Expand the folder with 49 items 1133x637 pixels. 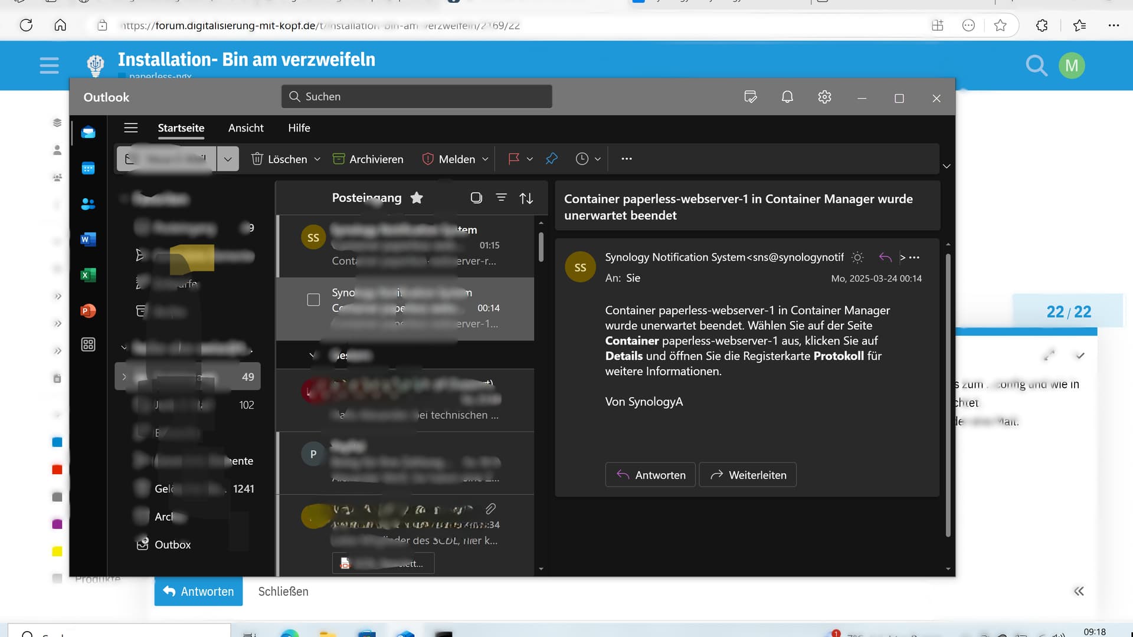(124, 377)
